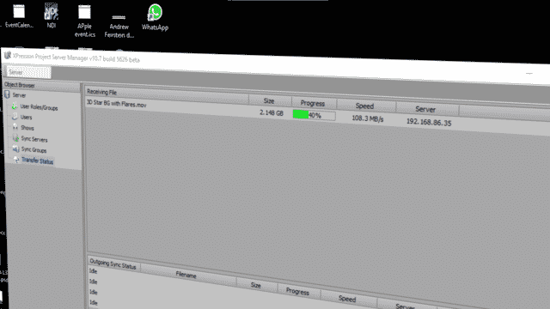Screen dimensions: 550x309
Task: Click the Filename header in Outgoing Sync Status
Action: point(186,275)
